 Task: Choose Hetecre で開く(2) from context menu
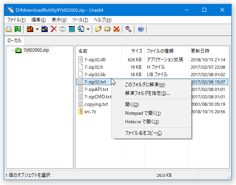[152, 122]
